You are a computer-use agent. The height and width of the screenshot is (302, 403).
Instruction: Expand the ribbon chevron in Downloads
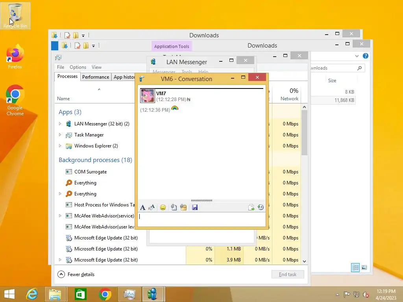click(357, 56)
